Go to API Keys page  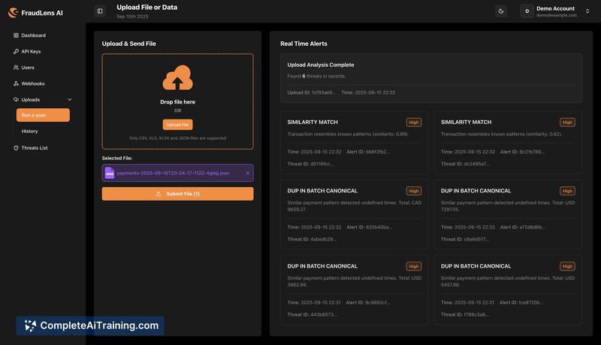coord(31,51)
